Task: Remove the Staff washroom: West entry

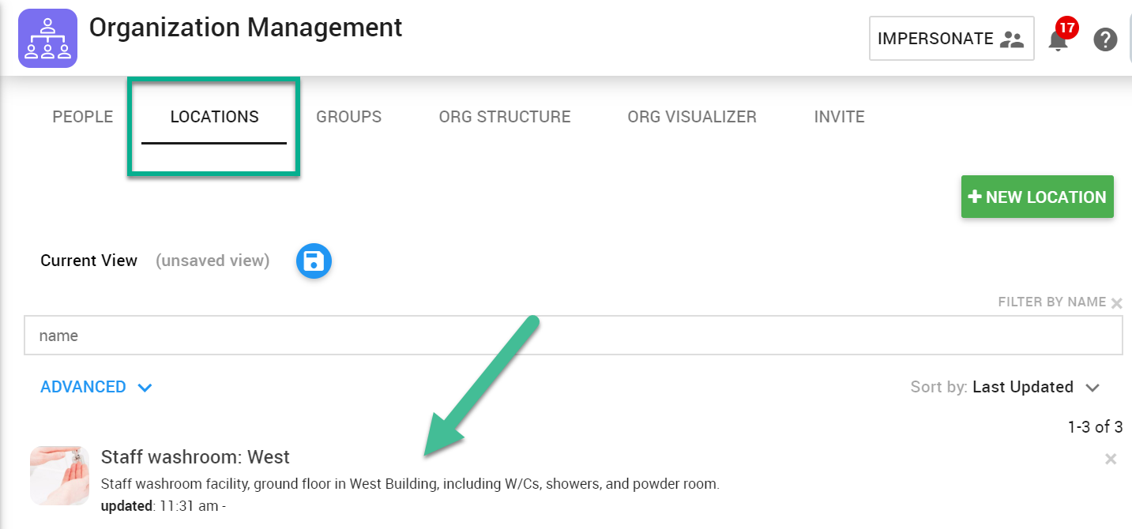Action: pos(1111,459)
